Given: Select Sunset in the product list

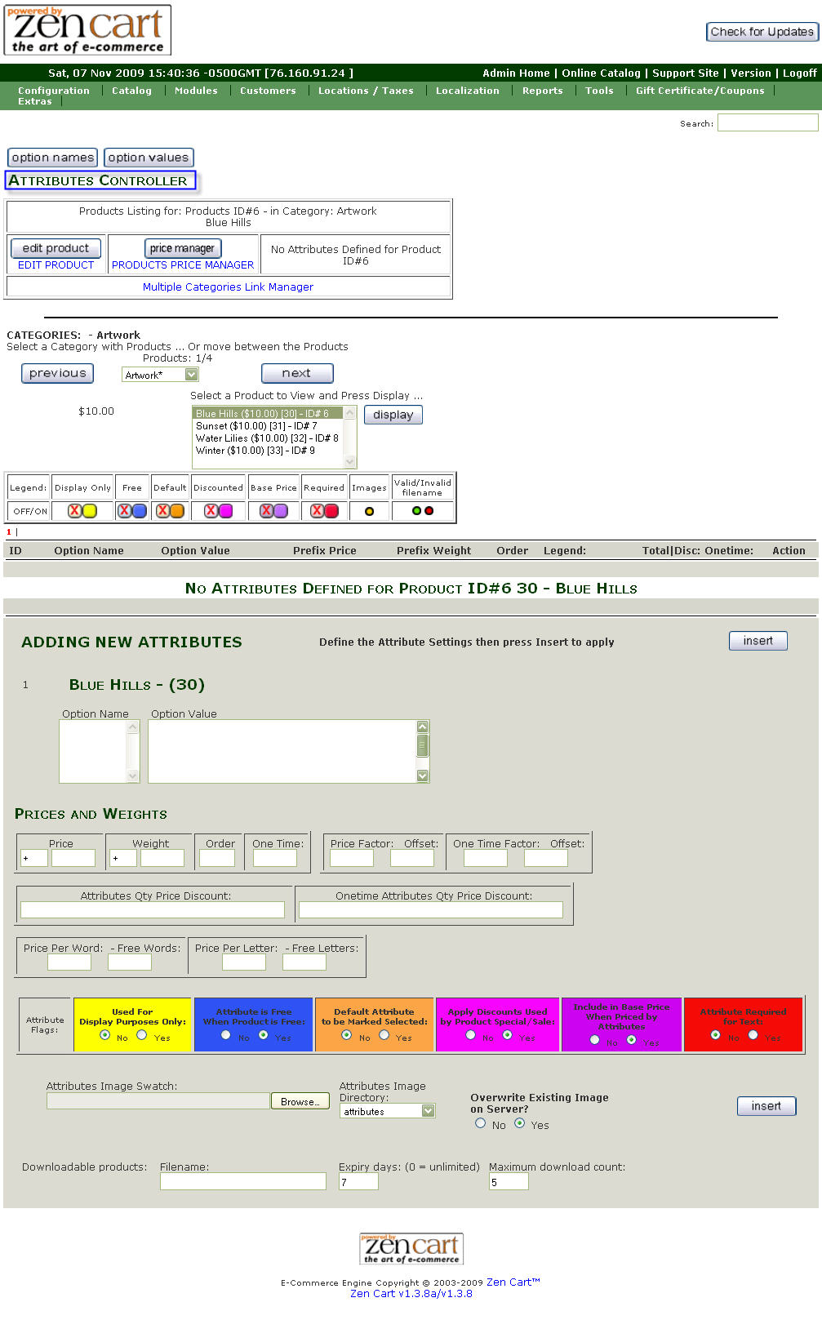Looking at the screenshot, I should [x=256, y=426].
